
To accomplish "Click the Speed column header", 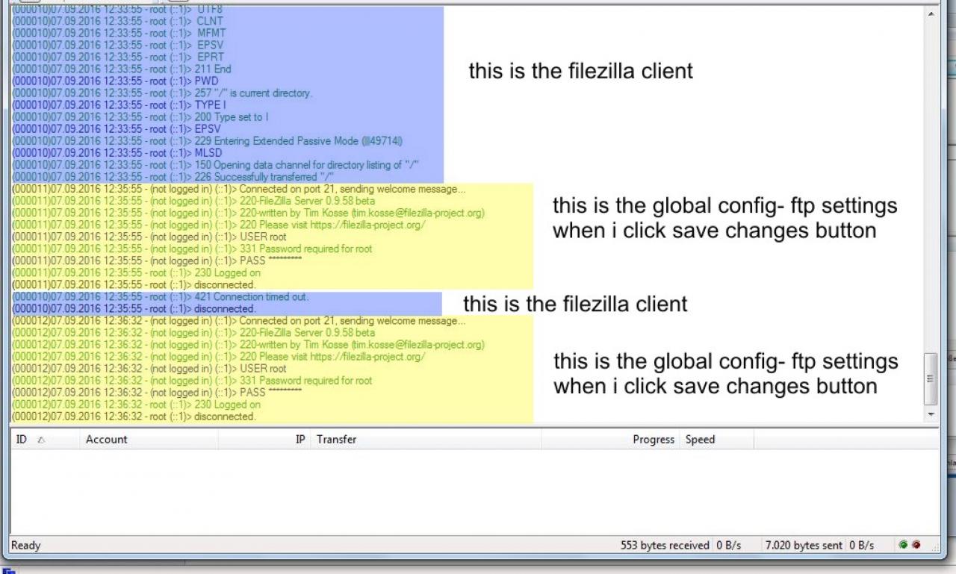I will pyautogui.click(x=717, y=440).
